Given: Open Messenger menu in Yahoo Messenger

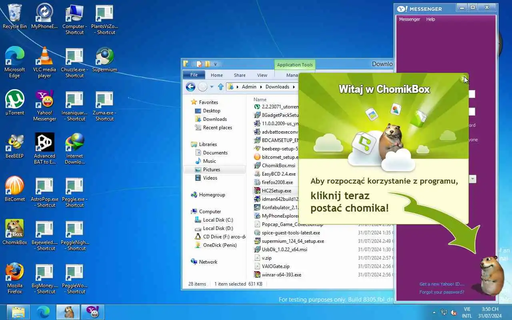Looking at the screenshot, I should pyautogui.click(x=410, y=19).
